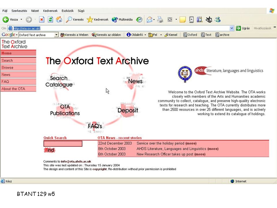Click the Fel up folder button
Image resolution: width=277 pixels, height=208 pixels.
153,35
